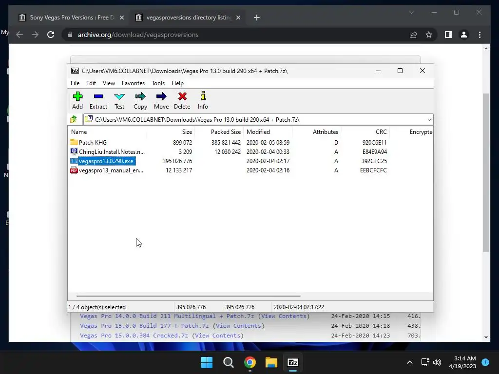
Task: Open Chrome tab search chevron
Action: tap(411, 12)
